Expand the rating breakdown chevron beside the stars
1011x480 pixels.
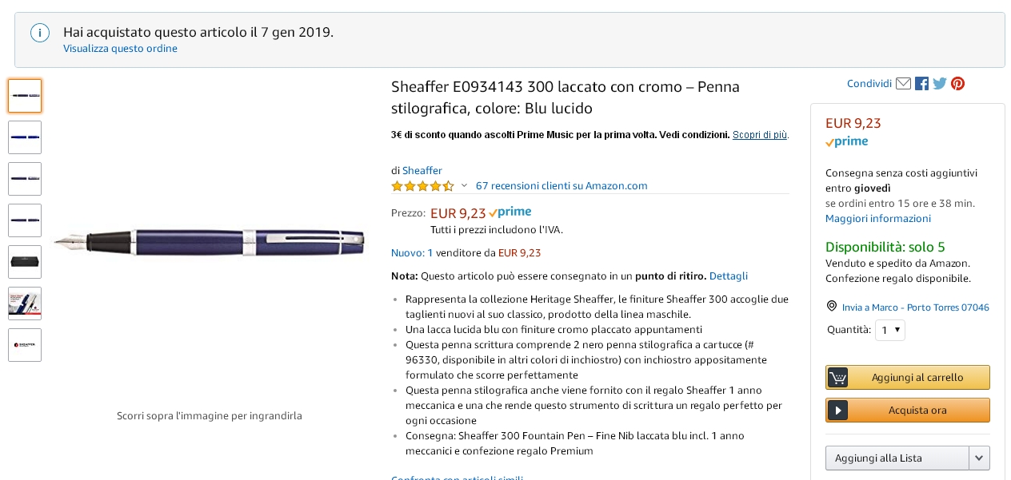tap(464, 186)
